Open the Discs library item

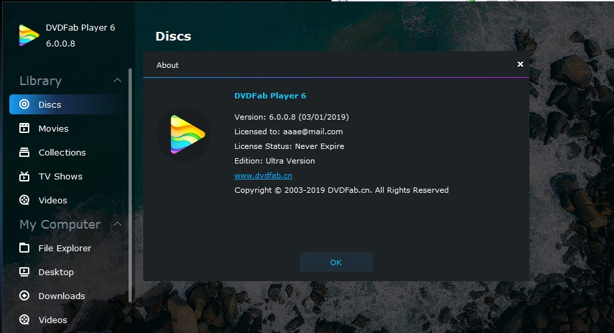point(68,104)
